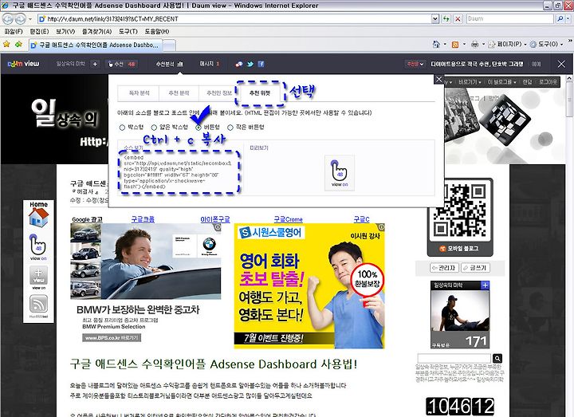Select the 박스형 radio option
This screenshot has height=417, width=574.
(122, 128)
